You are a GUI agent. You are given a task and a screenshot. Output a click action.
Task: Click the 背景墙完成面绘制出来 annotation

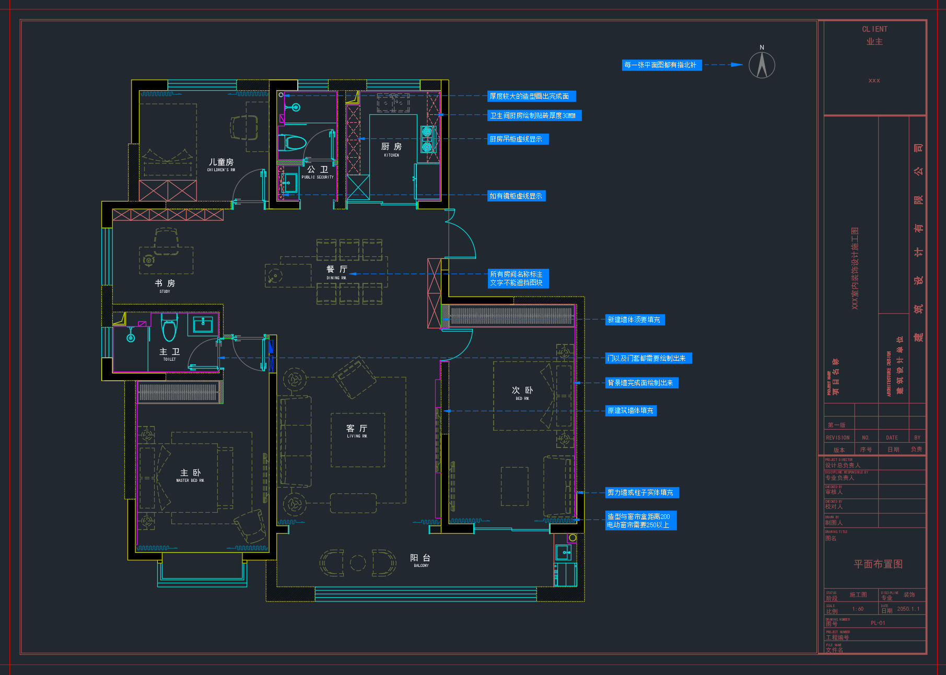[x=641, y=383]
